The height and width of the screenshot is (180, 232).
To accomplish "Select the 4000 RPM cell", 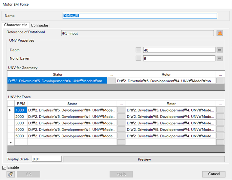I will [x=21, y=129].
